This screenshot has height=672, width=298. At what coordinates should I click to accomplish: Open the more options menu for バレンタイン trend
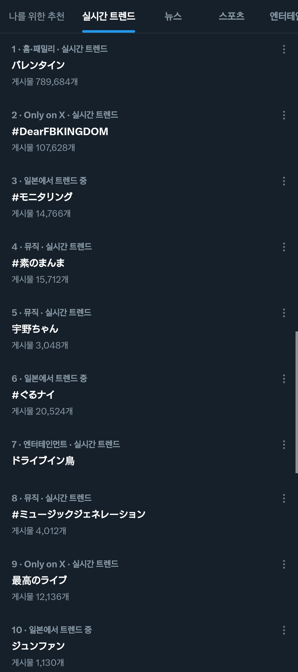(284, 50)
